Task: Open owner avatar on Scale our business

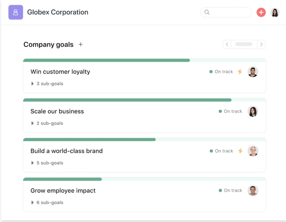Action: click(x=253, y=111)
